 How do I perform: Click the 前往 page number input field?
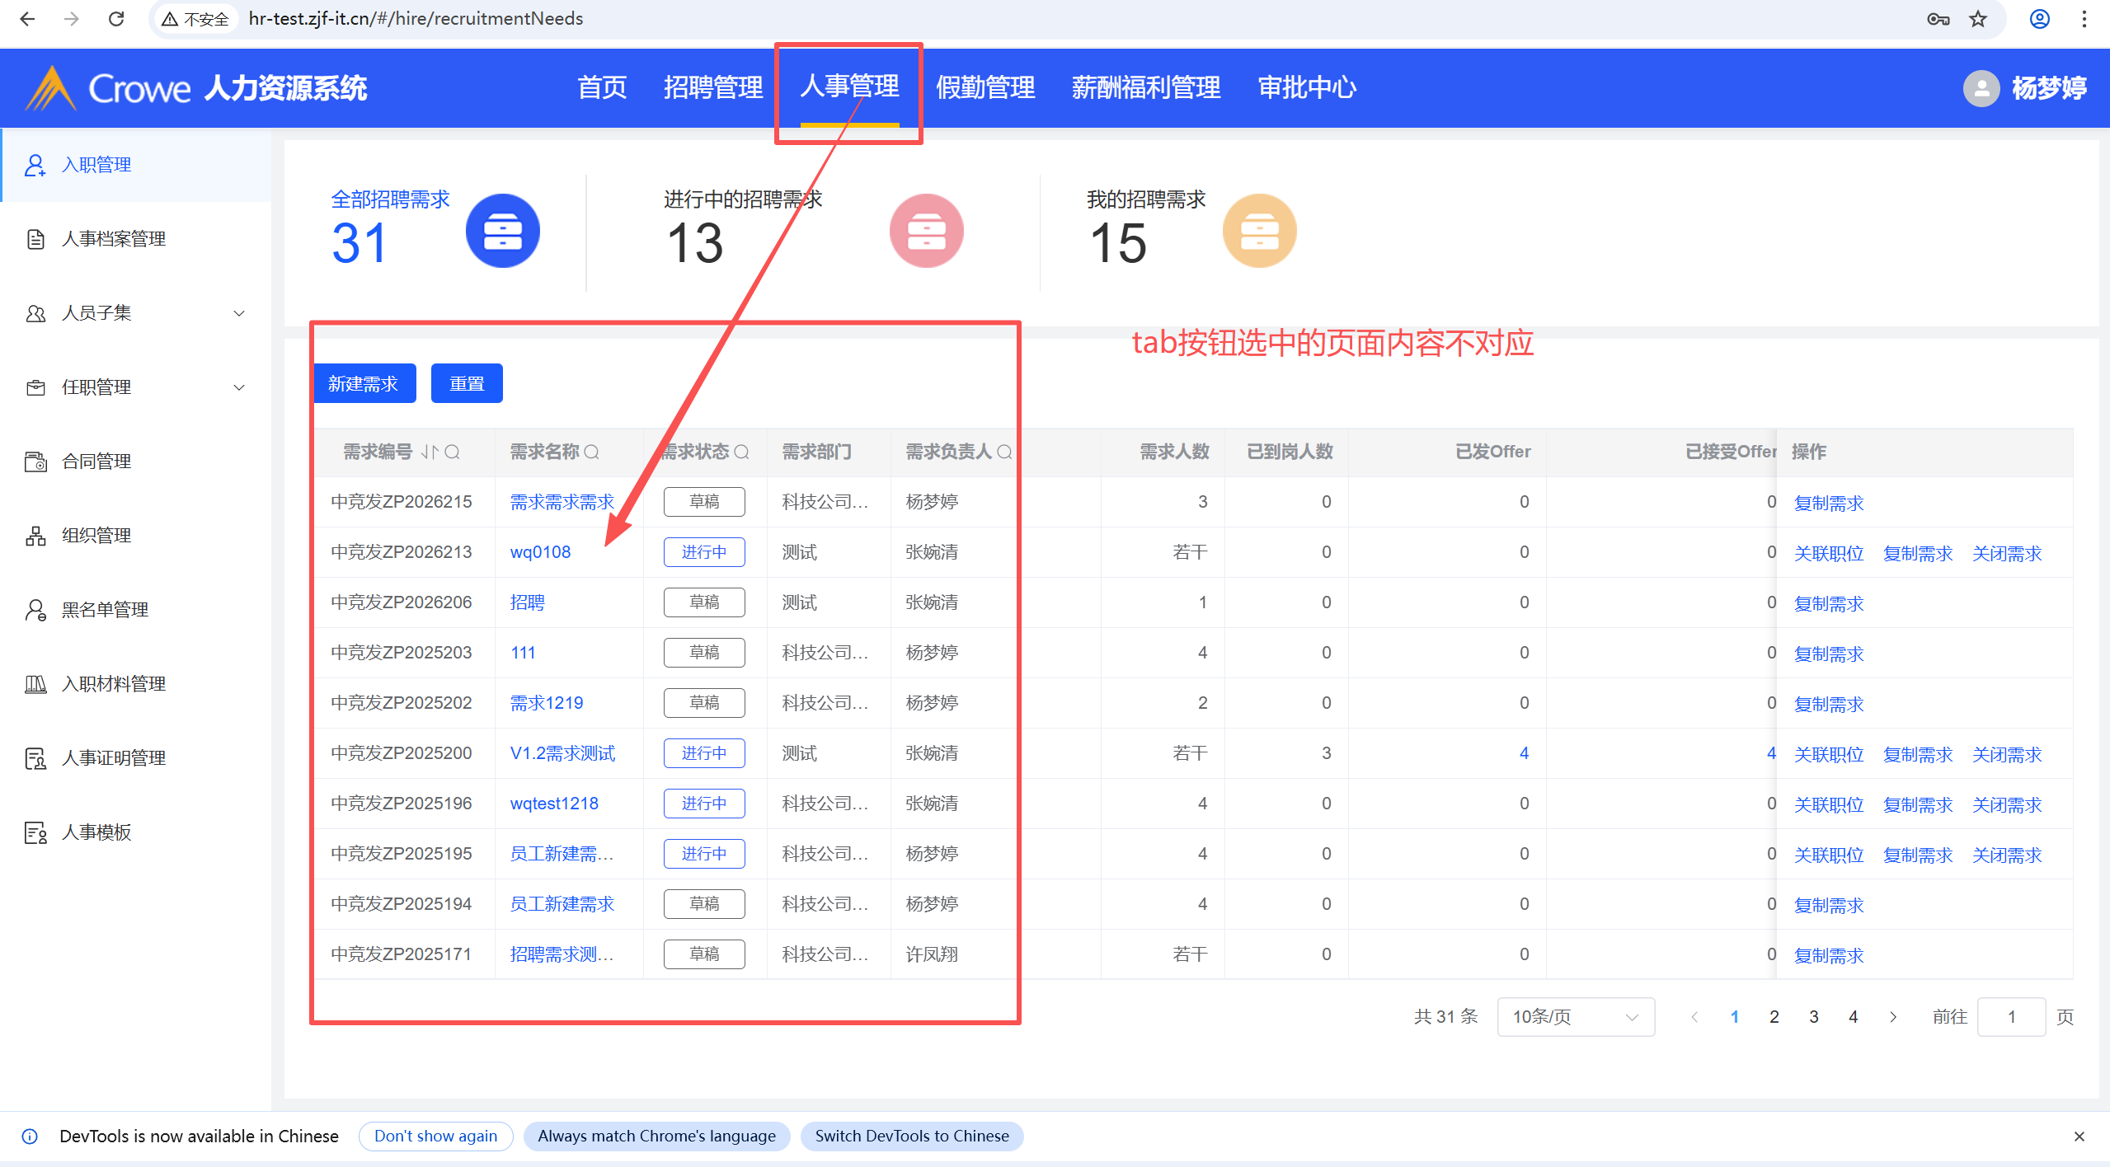tap(2010, 1017)
